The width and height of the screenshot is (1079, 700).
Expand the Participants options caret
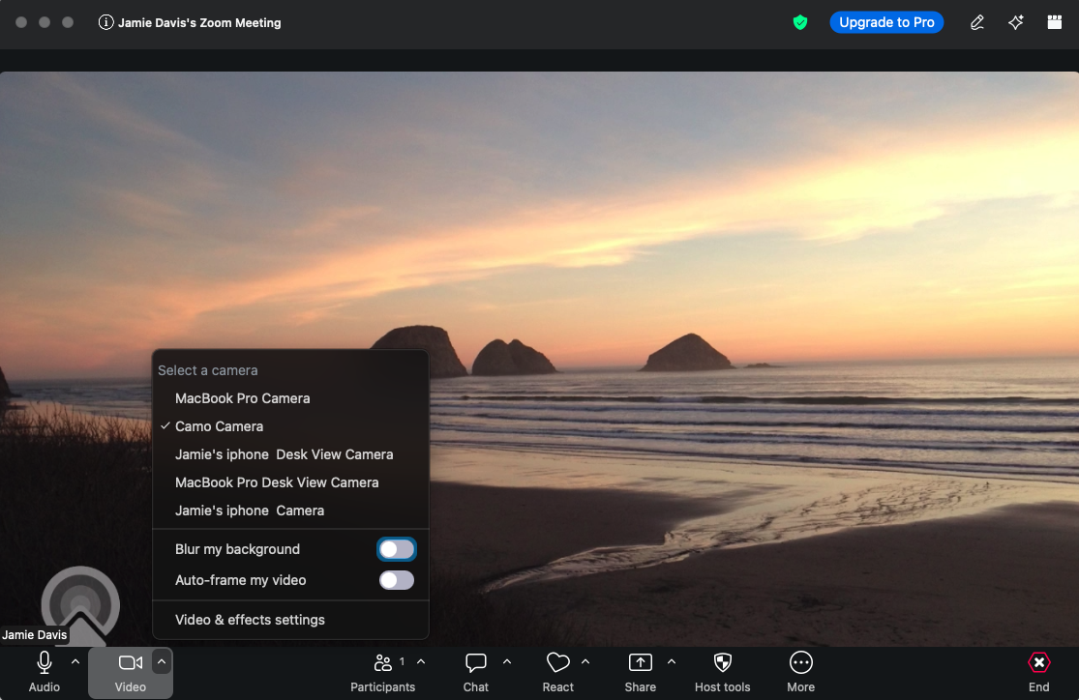click(421, 661)
